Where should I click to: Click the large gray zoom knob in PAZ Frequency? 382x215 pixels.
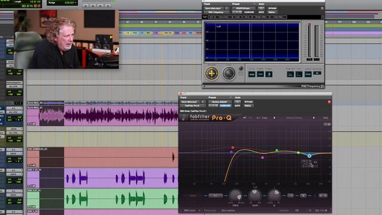[x=229, y=73]
